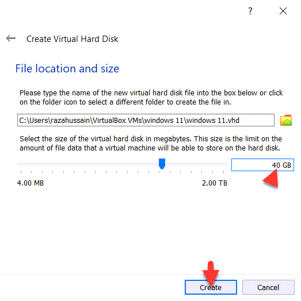
Task: Click the 4.00 MB minimum label
Action: (31, 183)
